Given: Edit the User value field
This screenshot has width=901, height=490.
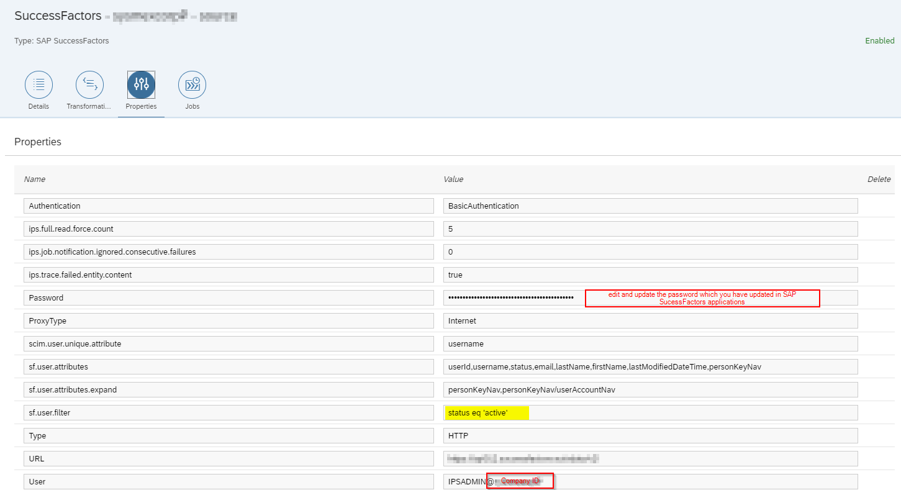Looking at the screenshot, I should click(683, 482).
